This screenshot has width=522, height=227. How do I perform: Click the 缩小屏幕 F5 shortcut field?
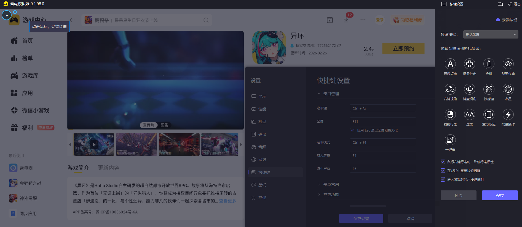tap(383, 169)
